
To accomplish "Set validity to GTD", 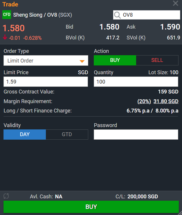I will click(x=67, y=134).
